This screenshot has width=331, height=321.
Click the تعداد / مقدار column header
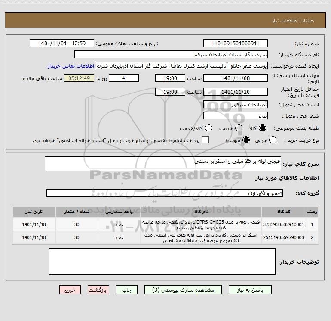coord(77,212)
